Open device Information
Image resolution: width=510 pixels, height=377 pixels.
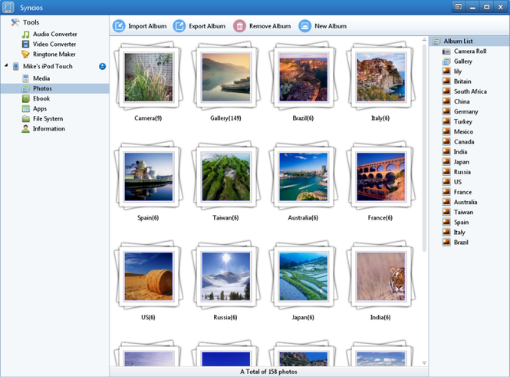43,128
